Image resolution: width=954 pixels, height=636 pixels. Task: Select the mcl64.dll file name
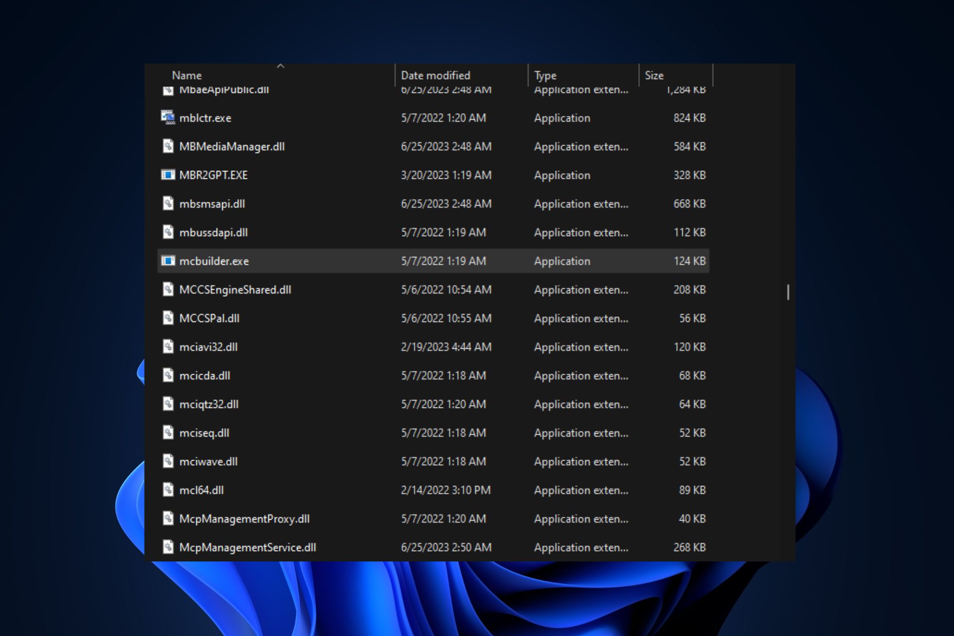[x=201, y=490]
